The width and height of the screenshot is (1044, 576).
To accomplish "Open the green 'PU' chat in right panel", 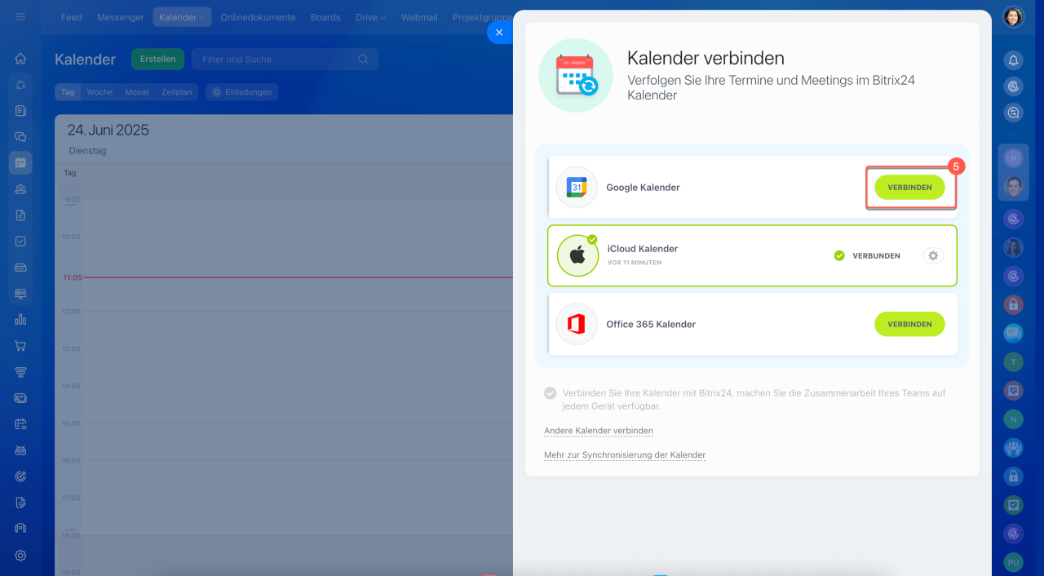I will [x=1013, y=563].
